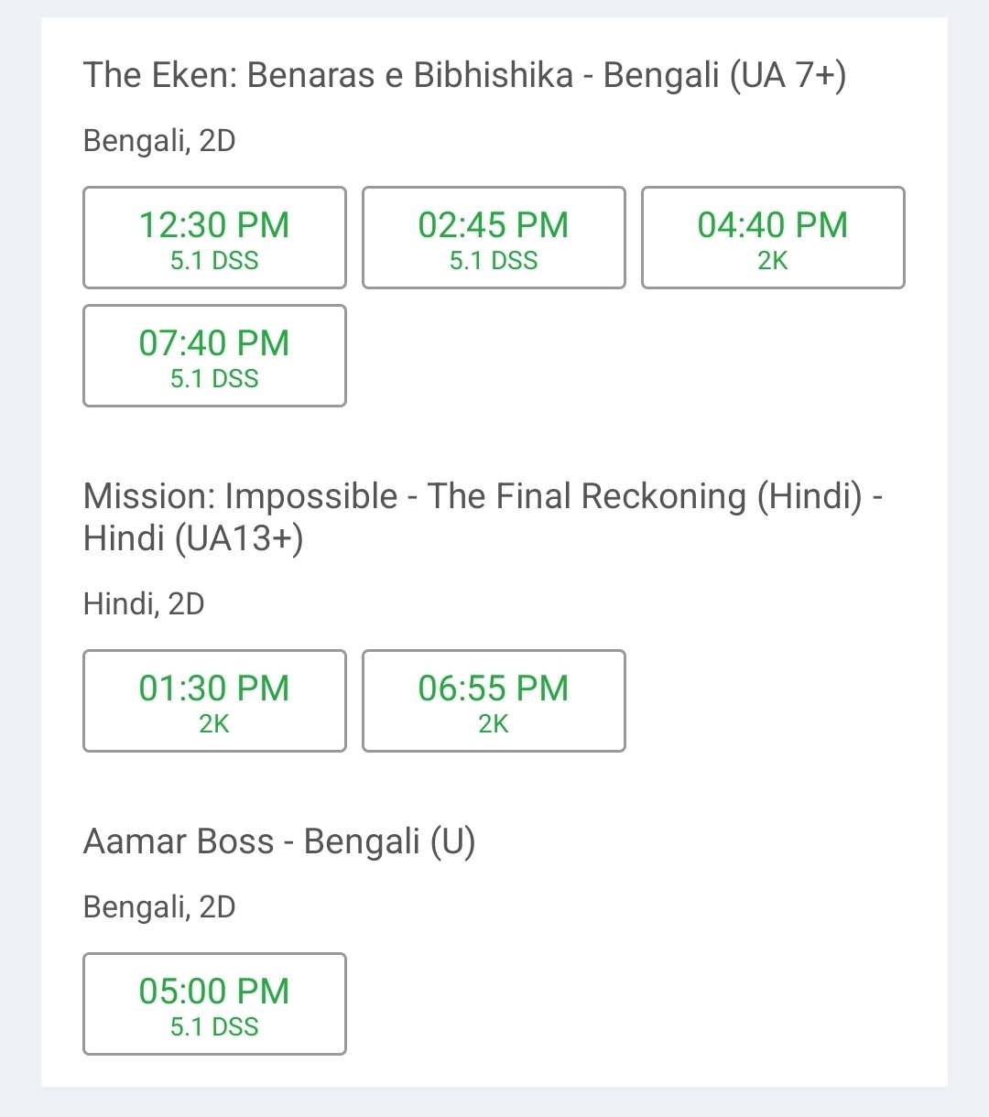Pick the 07:40 PM Eken screening
This screenshot has height=1117, width=989.
tap(214, 356)
